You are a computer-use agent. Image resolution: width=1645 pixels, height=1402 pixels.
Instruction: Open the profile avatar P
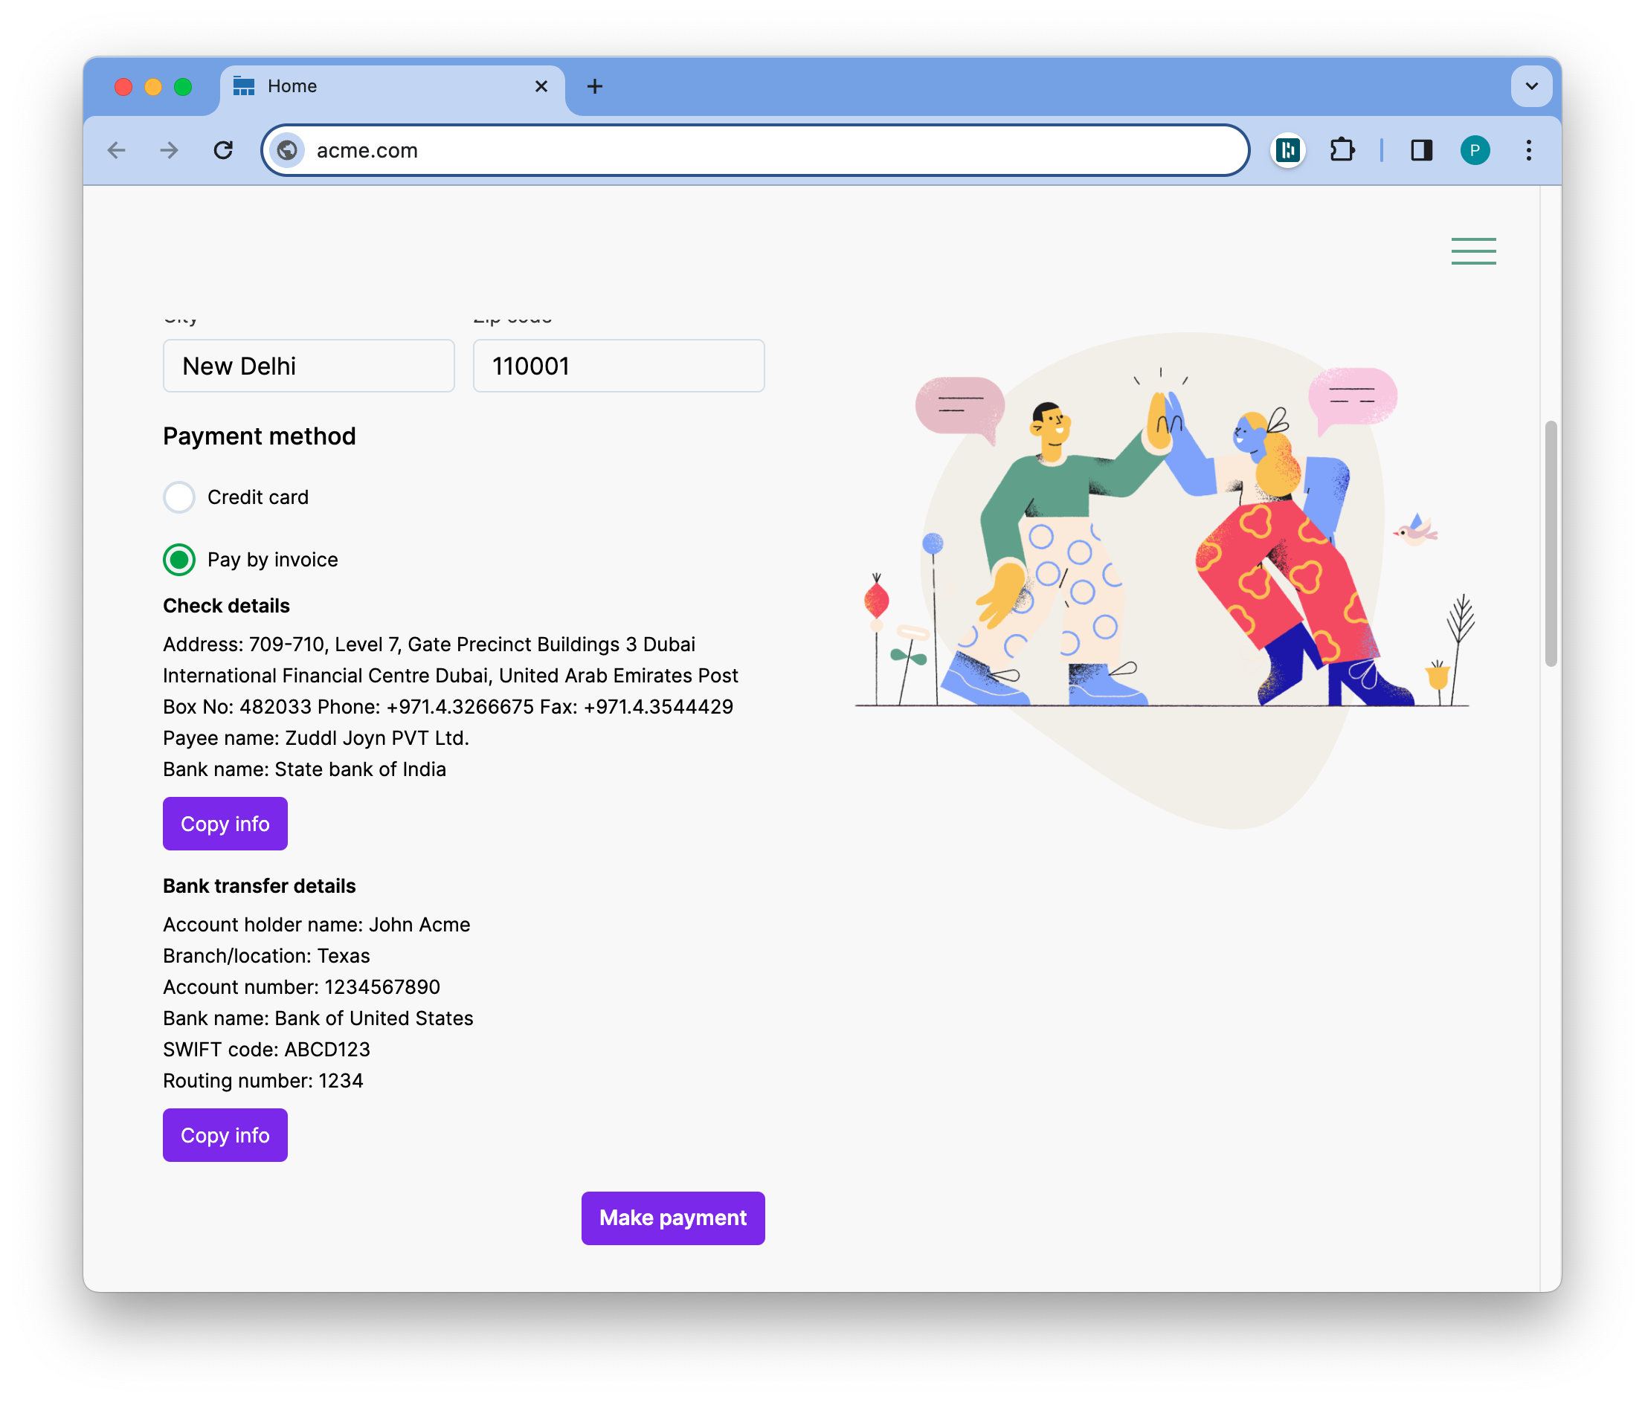coord(1474,150)
